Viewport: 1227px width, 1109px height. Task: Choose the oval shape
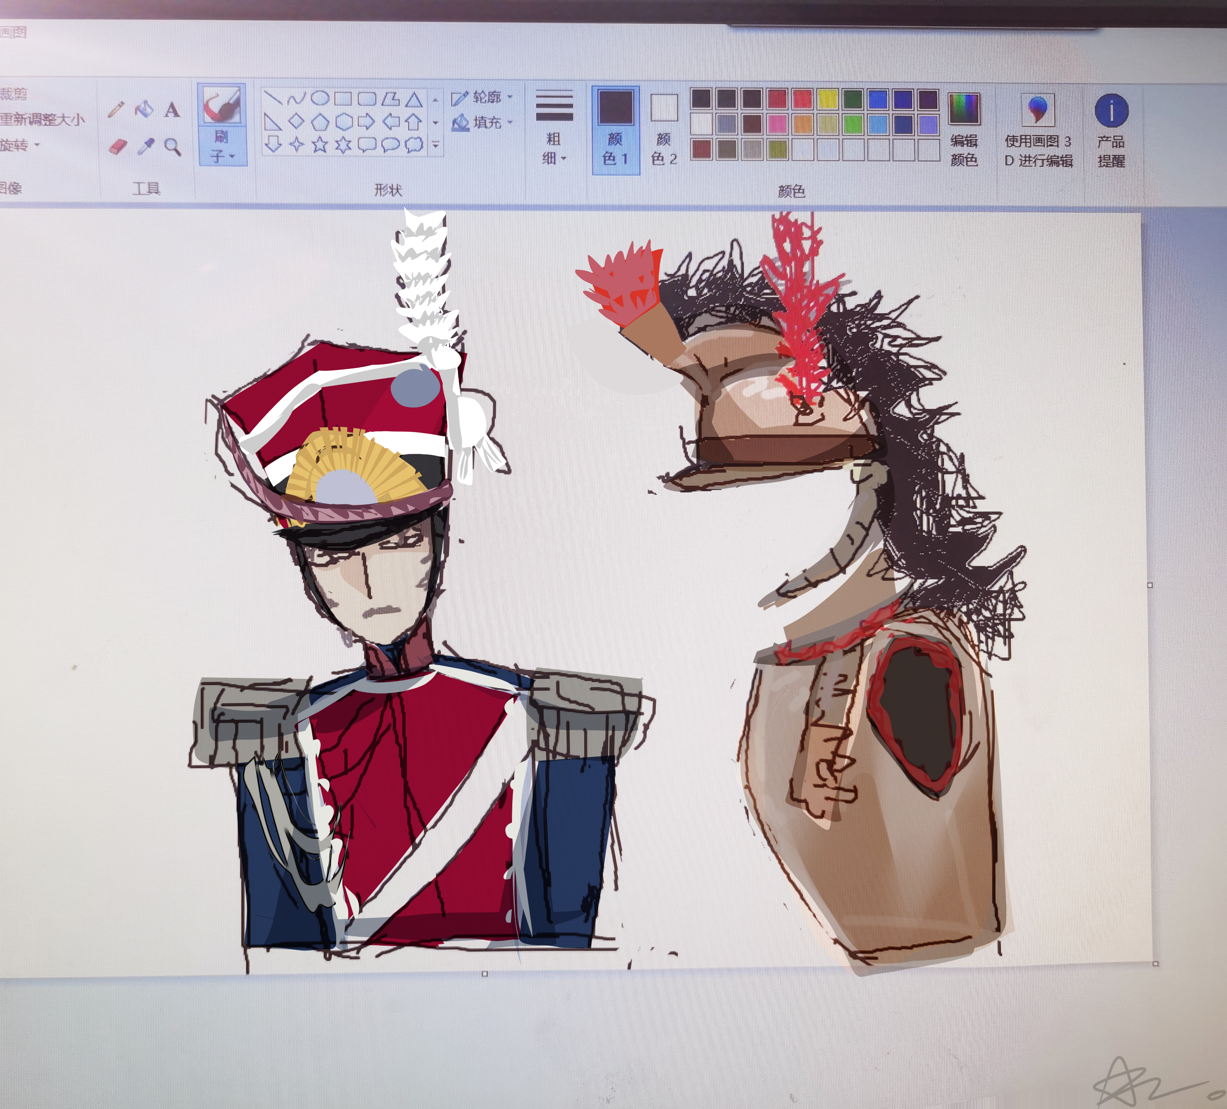pos(320,98)
